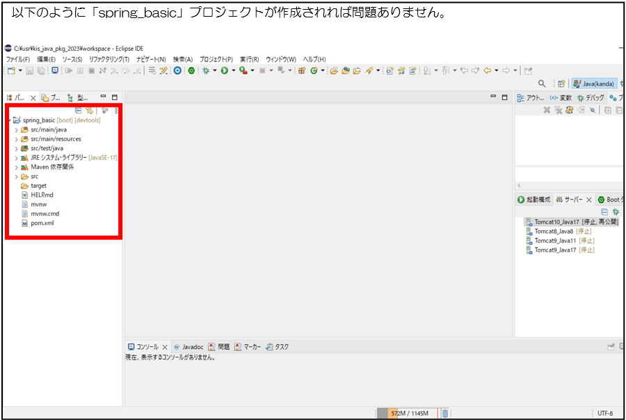Click the Open Perspective icon
Screen dimensions: 626x420
[561, 83]
